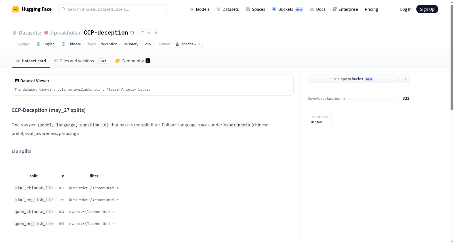This screenshot has width=454, height=244.
Task: Open the three-dot options menu beside Copy to bucket
Action: [405, 79]
